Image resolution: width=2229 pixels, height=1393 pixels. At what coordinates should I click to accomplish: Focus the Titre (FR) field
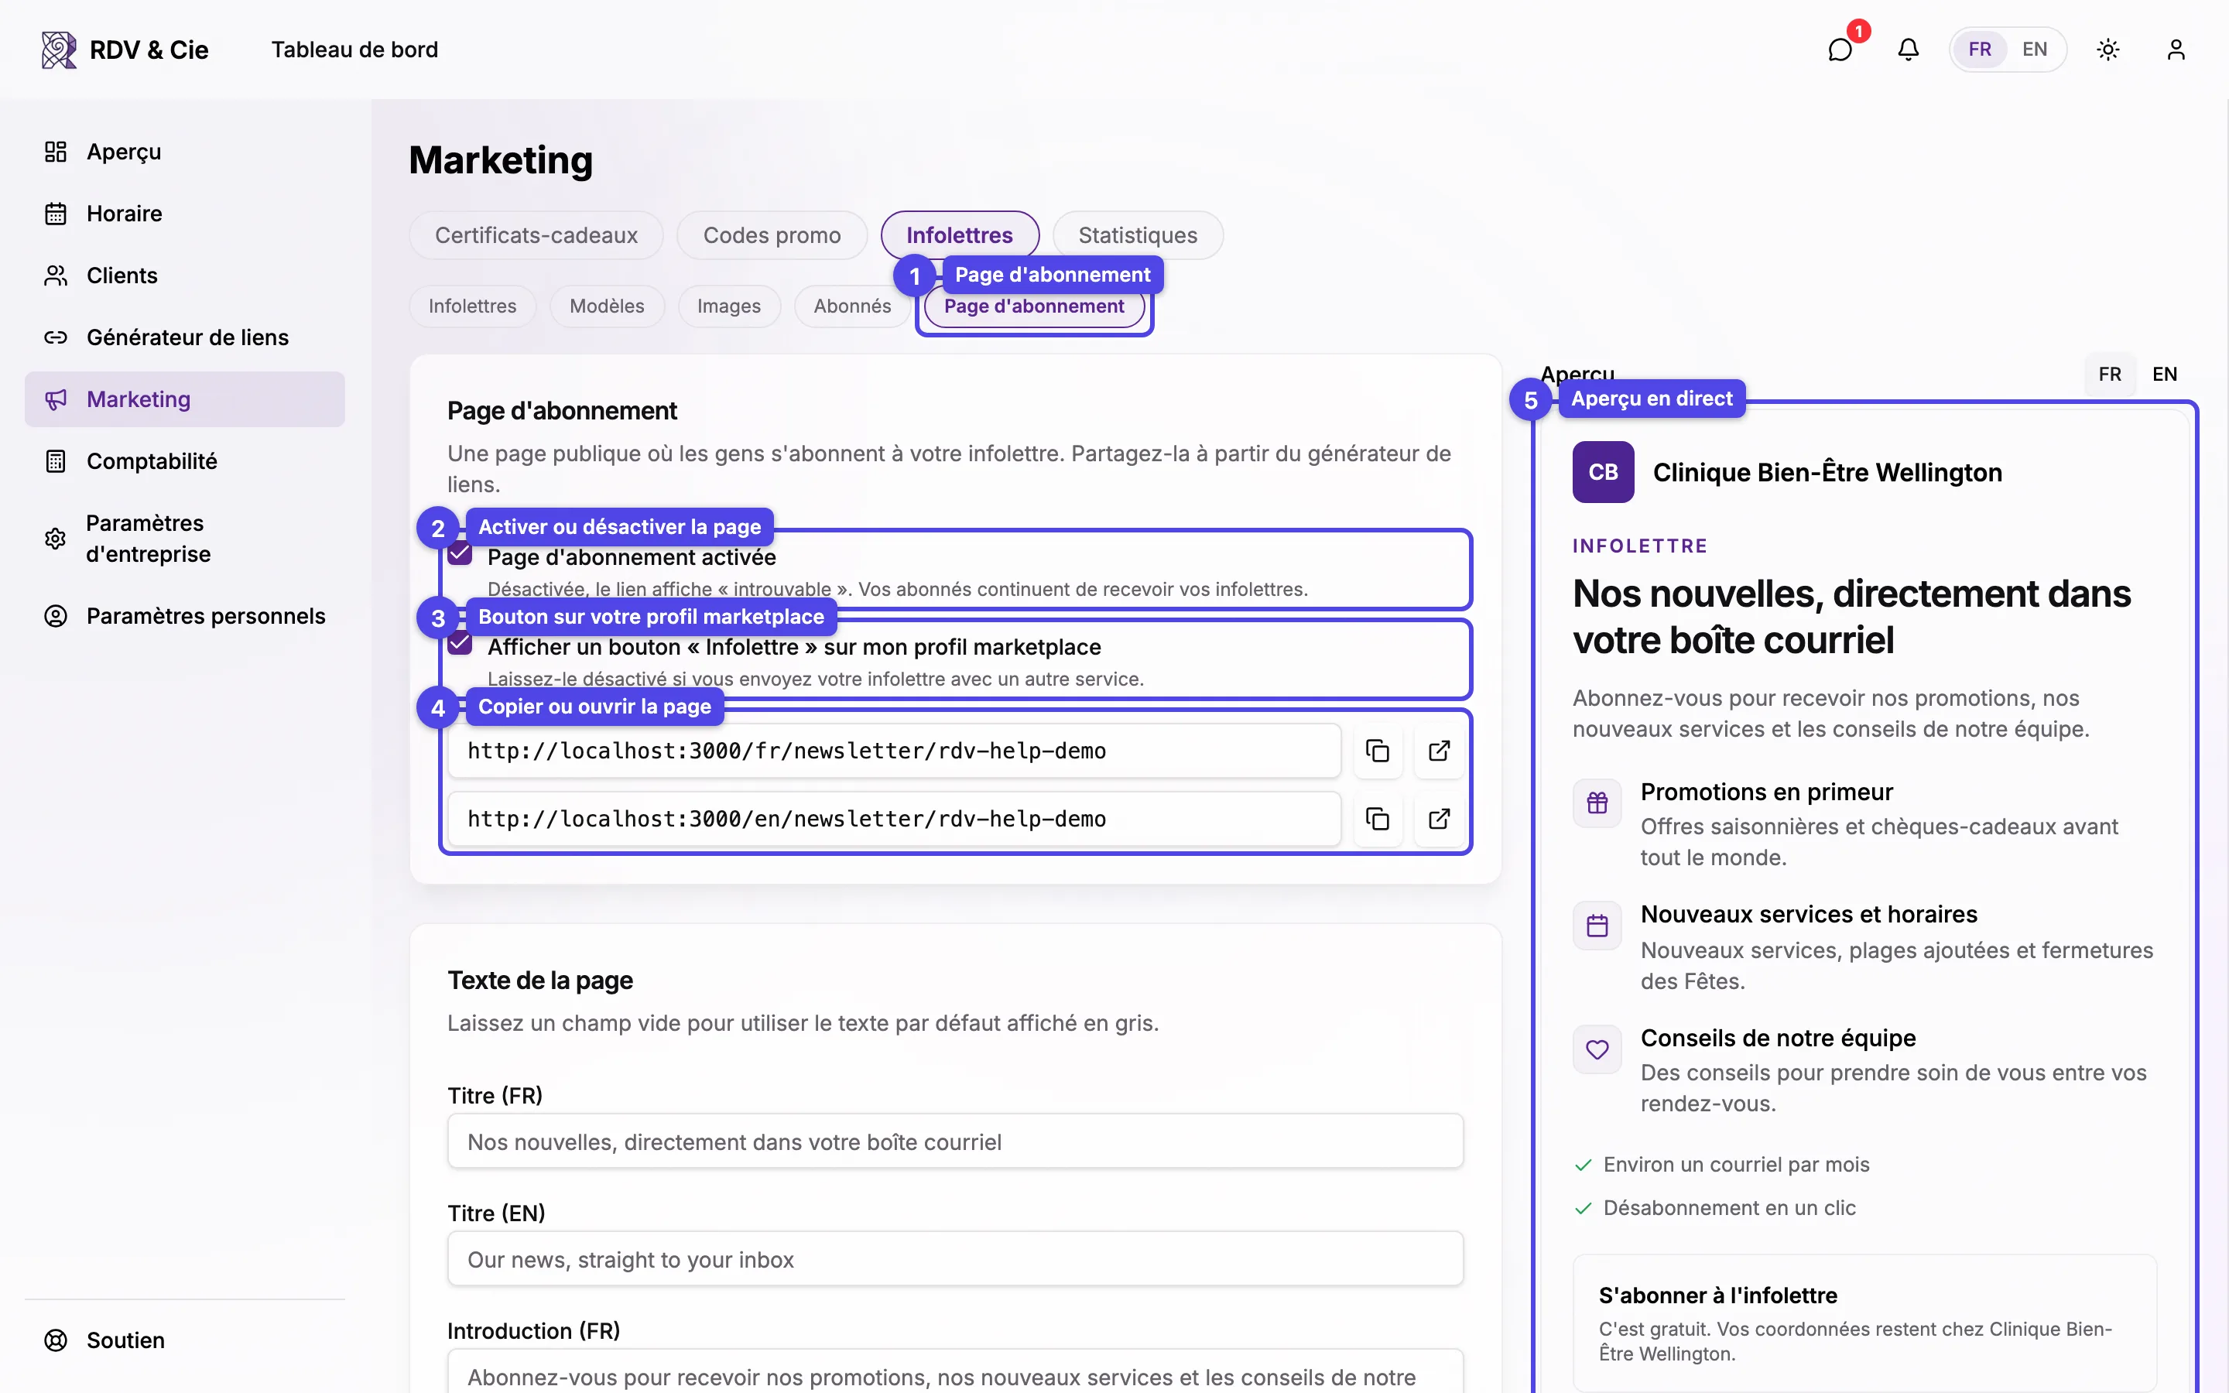coord(955,1141)
